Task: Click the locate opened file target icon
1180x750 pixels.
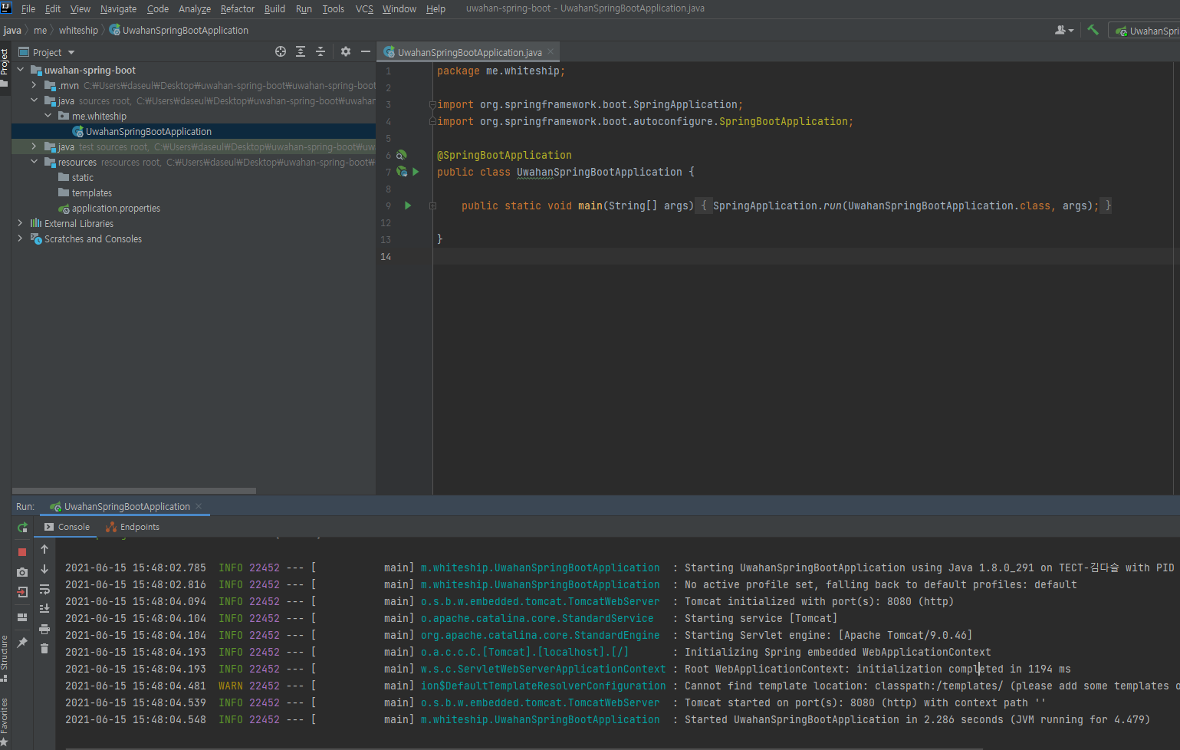Action: click(x=281, y=51)
